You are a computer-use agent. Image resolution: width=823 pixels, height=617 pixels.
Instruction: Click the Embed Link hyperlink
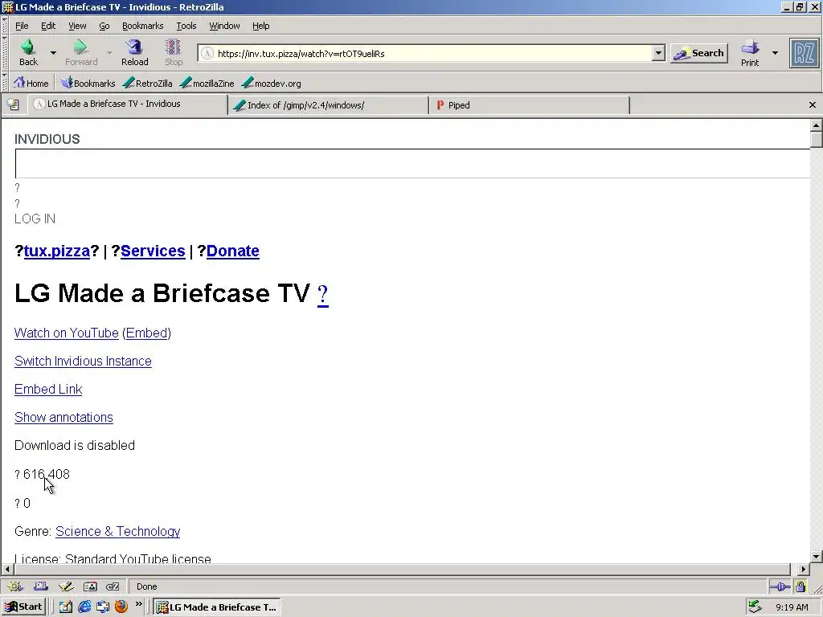coord(48,390)
